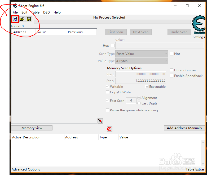Click the red arrow add-address icon
The width and height of the screenshot is (207, 175).
coord(100,121)
